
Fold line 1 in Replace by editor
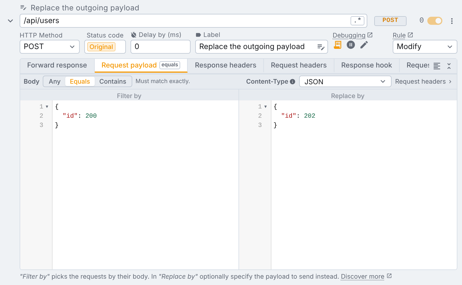pos(266,107)
